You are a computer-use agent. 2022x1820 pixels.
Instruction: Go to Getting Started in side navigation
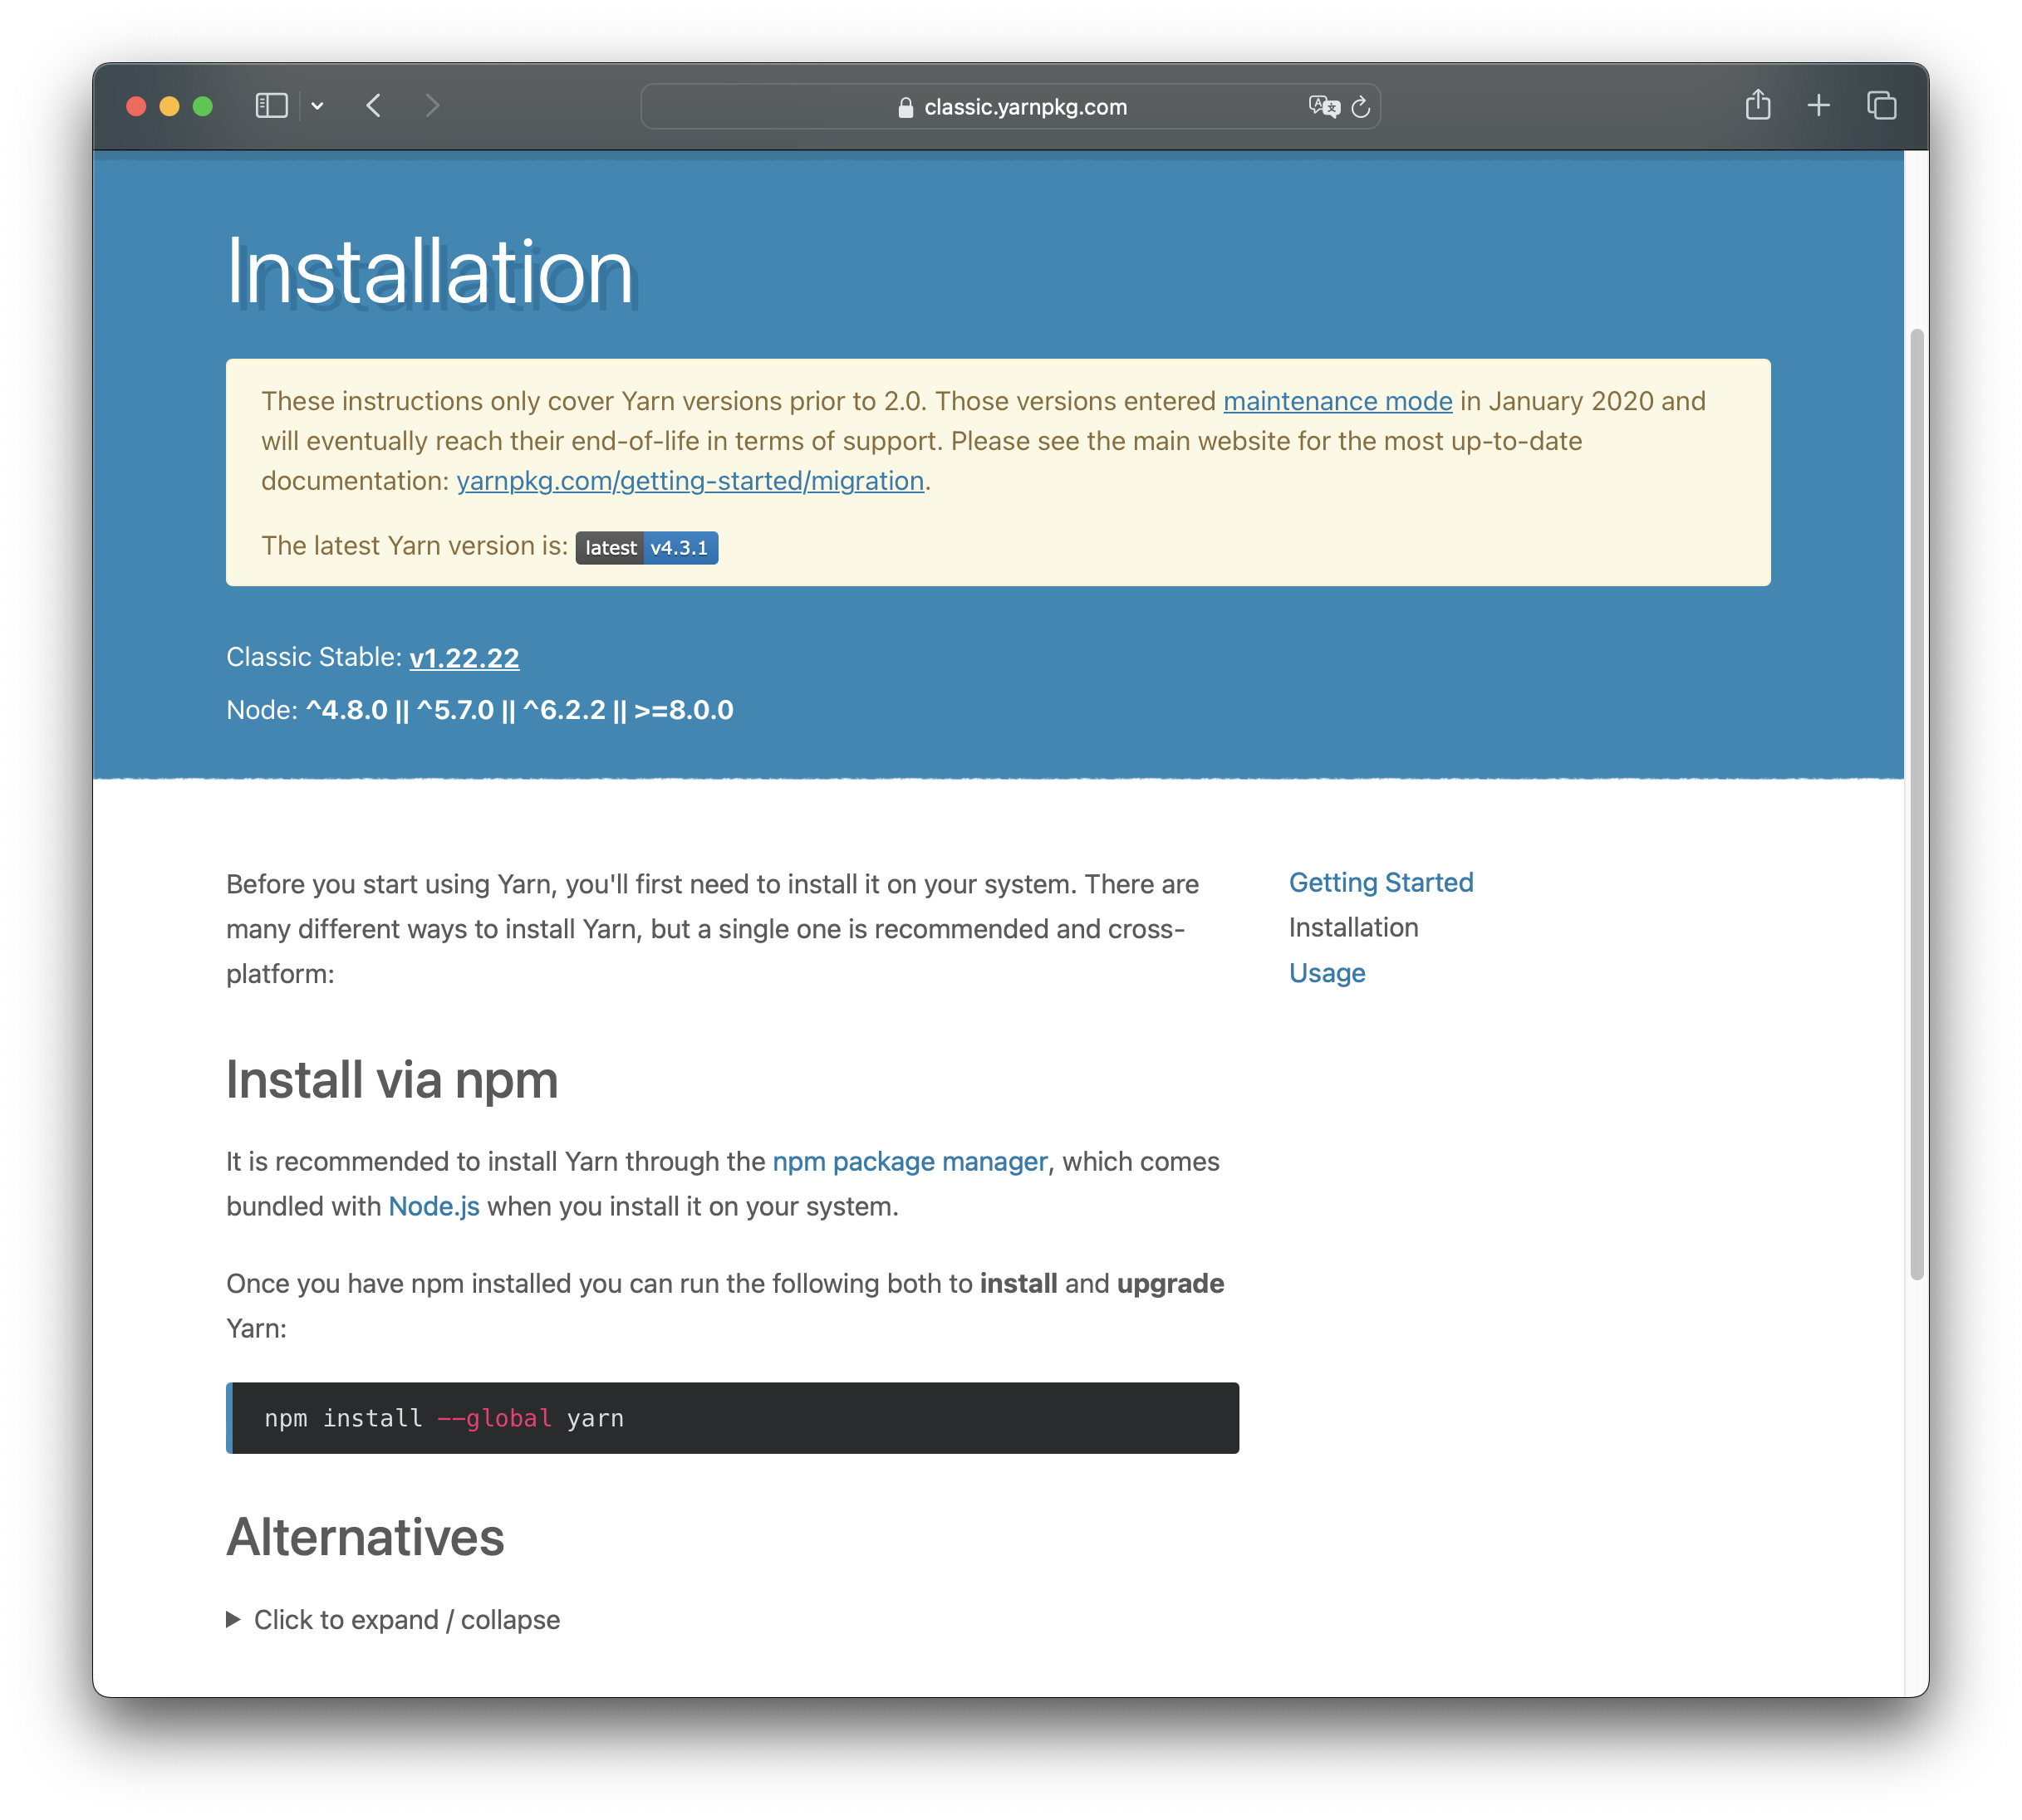click(x=1380, y=882)
